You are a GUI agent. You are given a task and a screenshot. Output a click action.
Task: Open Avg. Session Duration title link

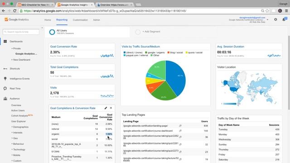pos(231,47)
